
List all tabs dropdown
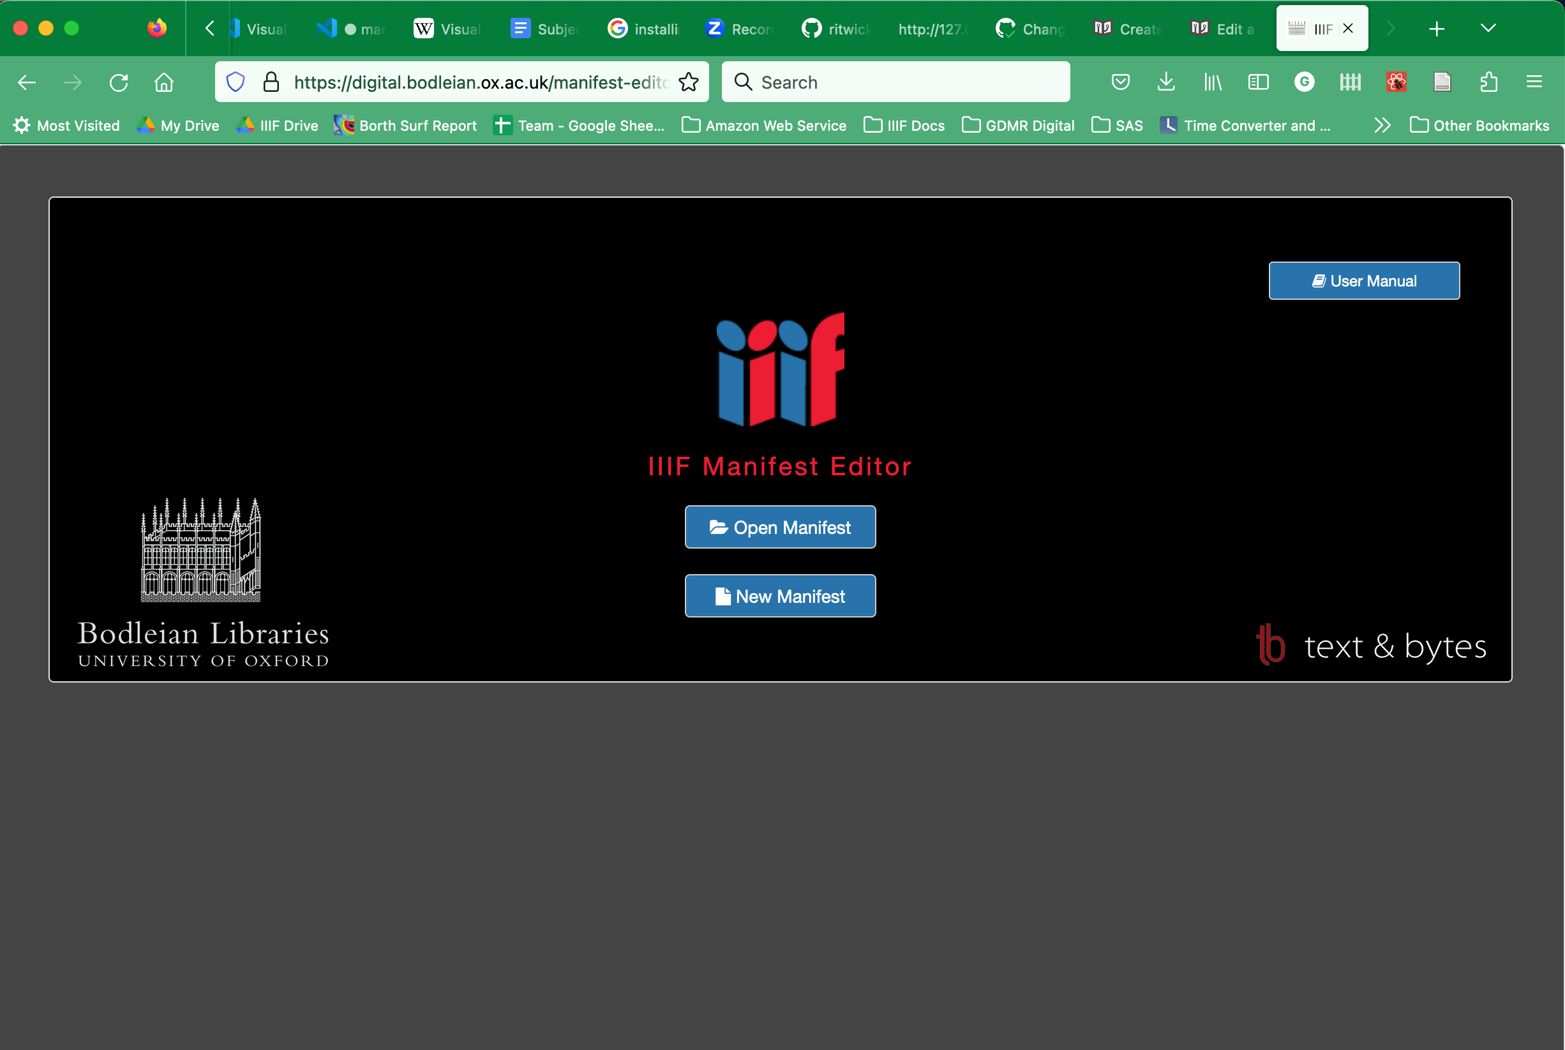click(x=1488, y=29)
